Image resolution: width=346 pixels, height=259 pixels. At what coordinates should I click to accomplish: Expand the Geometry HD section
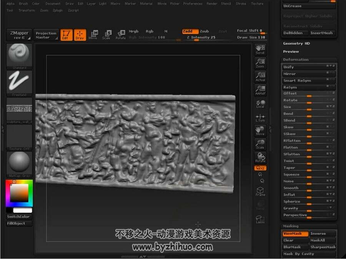(x=296, y=44)
